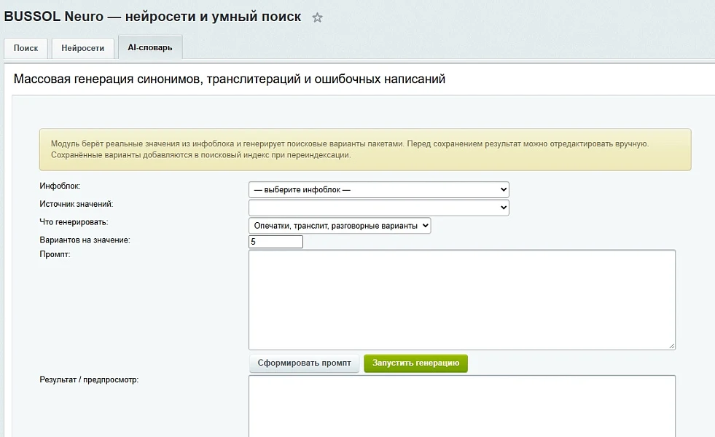Open the Инфоблок dropdown
715x437 pixels.
(378, 189)
